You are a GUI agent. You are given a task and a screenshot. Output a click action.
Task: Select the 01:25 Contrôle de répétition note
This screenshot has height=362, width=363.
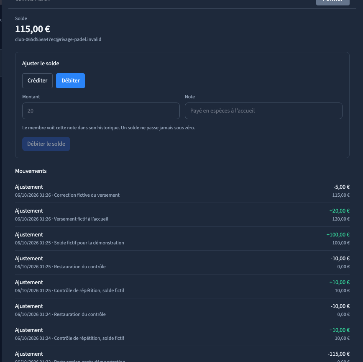pyautogui.click(x=89, y=290)
